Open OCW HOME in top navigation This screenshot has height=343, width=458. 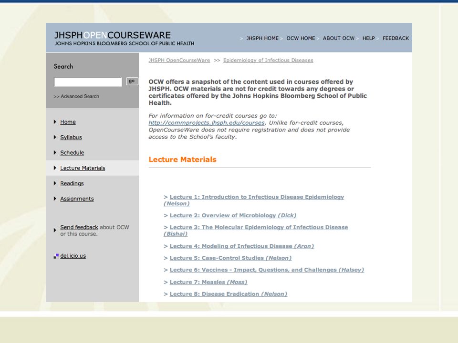coord(301,38)
